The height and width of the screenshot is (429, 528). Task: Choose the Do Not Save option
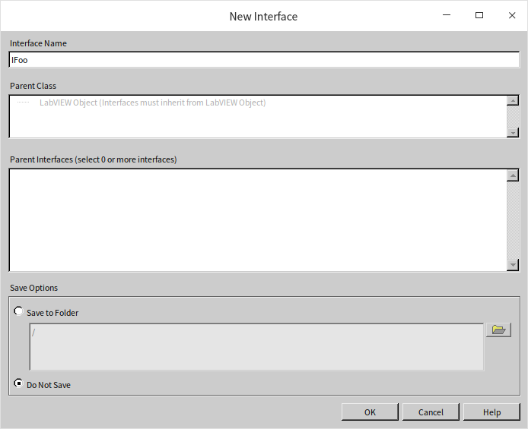click(19, 383)
